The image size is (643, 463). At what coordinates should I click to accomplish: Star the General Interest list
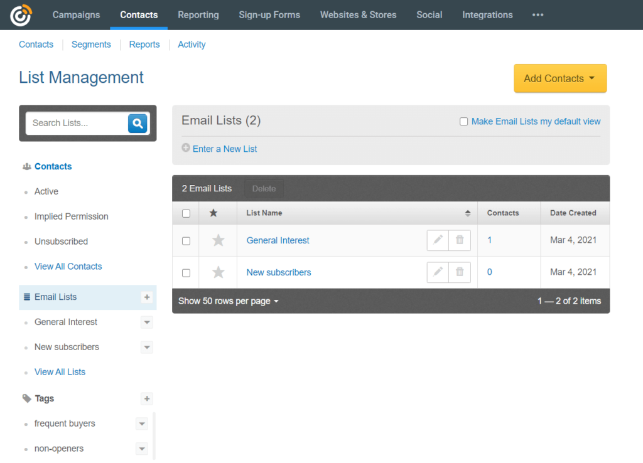coord(217,240)
